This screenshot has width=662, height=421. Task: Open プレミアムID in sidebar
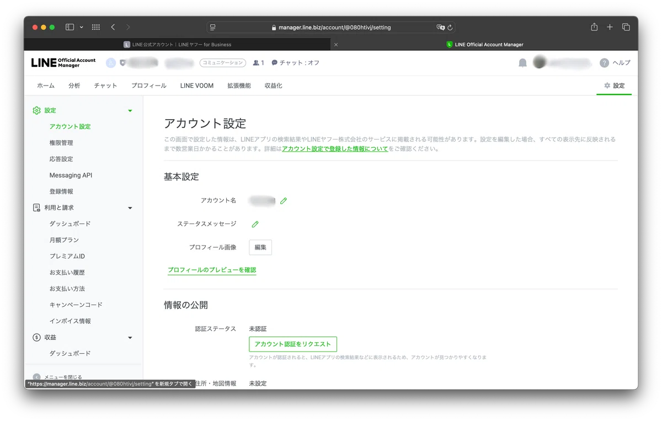[x=67, y=256]
